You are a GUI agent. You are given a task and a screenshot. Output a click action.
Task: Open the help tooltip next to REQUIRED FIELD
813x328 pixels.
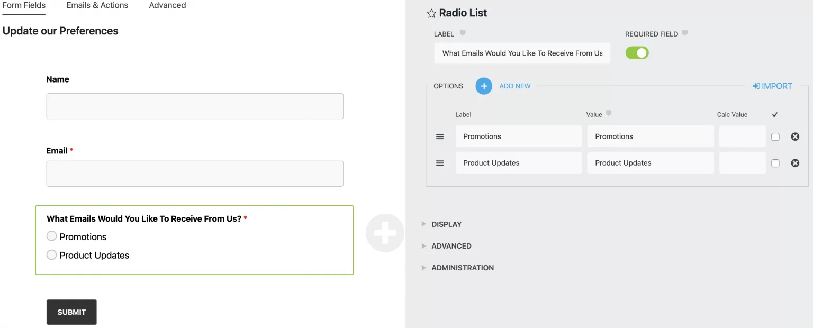pos(684,33)
